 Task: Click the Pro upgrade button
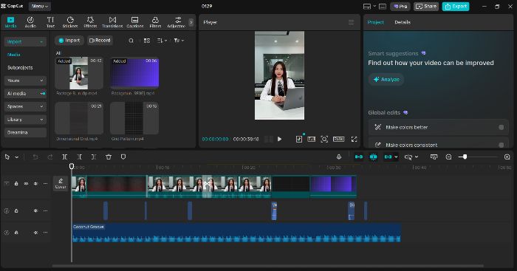pos(400,6)
